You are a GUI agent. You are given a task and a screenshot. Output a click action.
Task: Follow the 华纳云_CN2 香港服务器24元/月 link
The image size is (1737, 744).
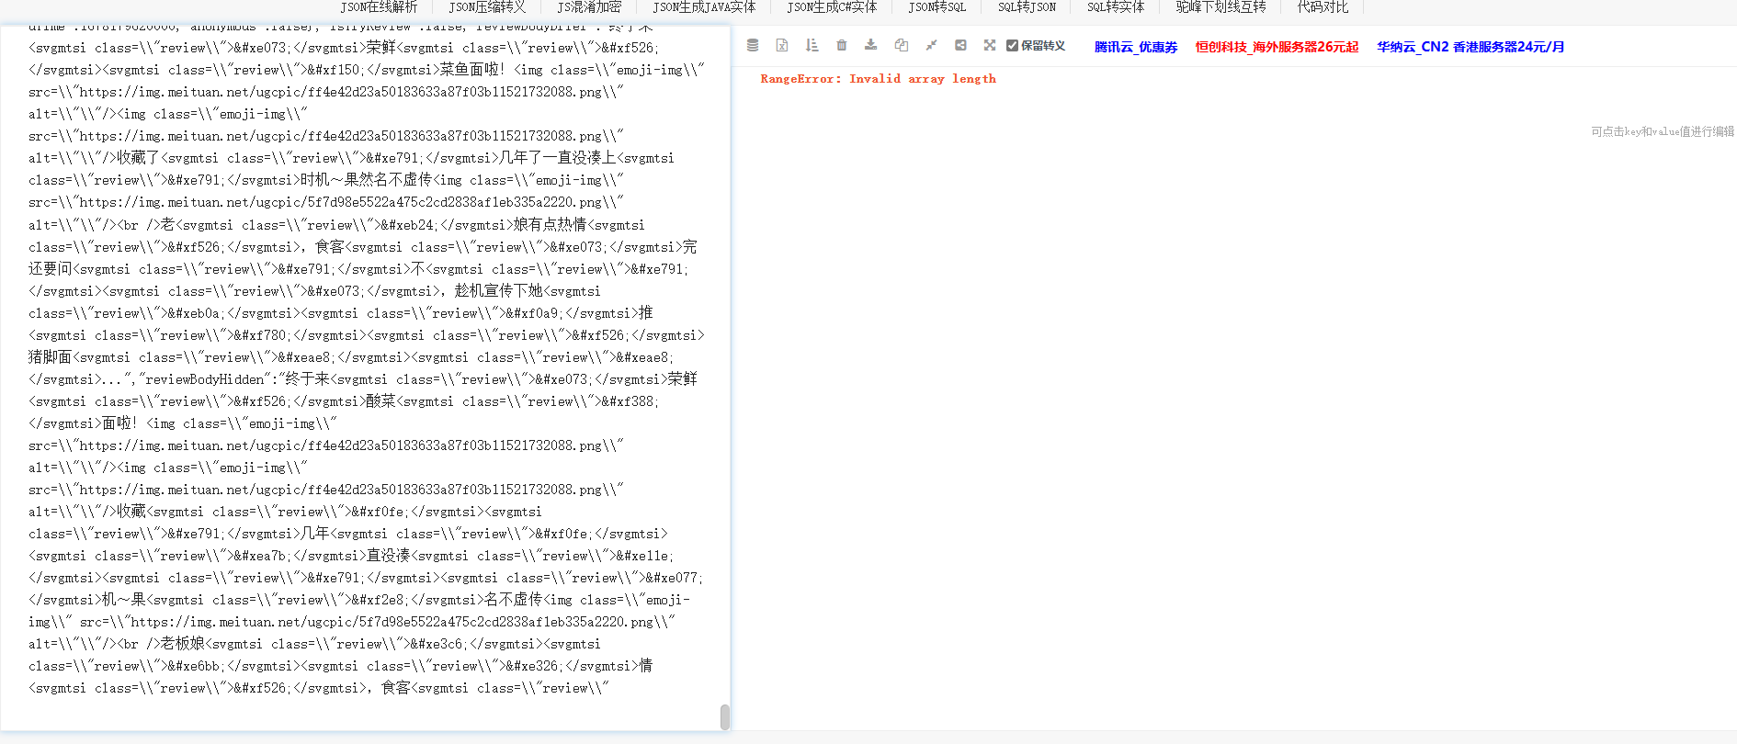[x=1470, y=47]
